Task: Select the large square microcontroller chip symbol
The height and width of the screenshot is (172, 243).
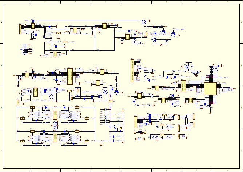Action: pyautogui.click(x=210, y=89)
